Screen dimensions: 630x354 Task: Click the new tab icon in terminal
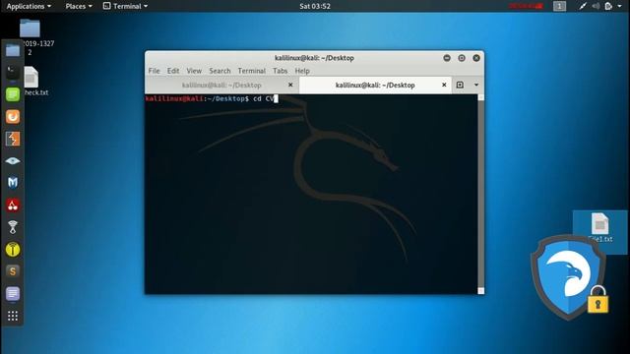[x=460, y=85]
